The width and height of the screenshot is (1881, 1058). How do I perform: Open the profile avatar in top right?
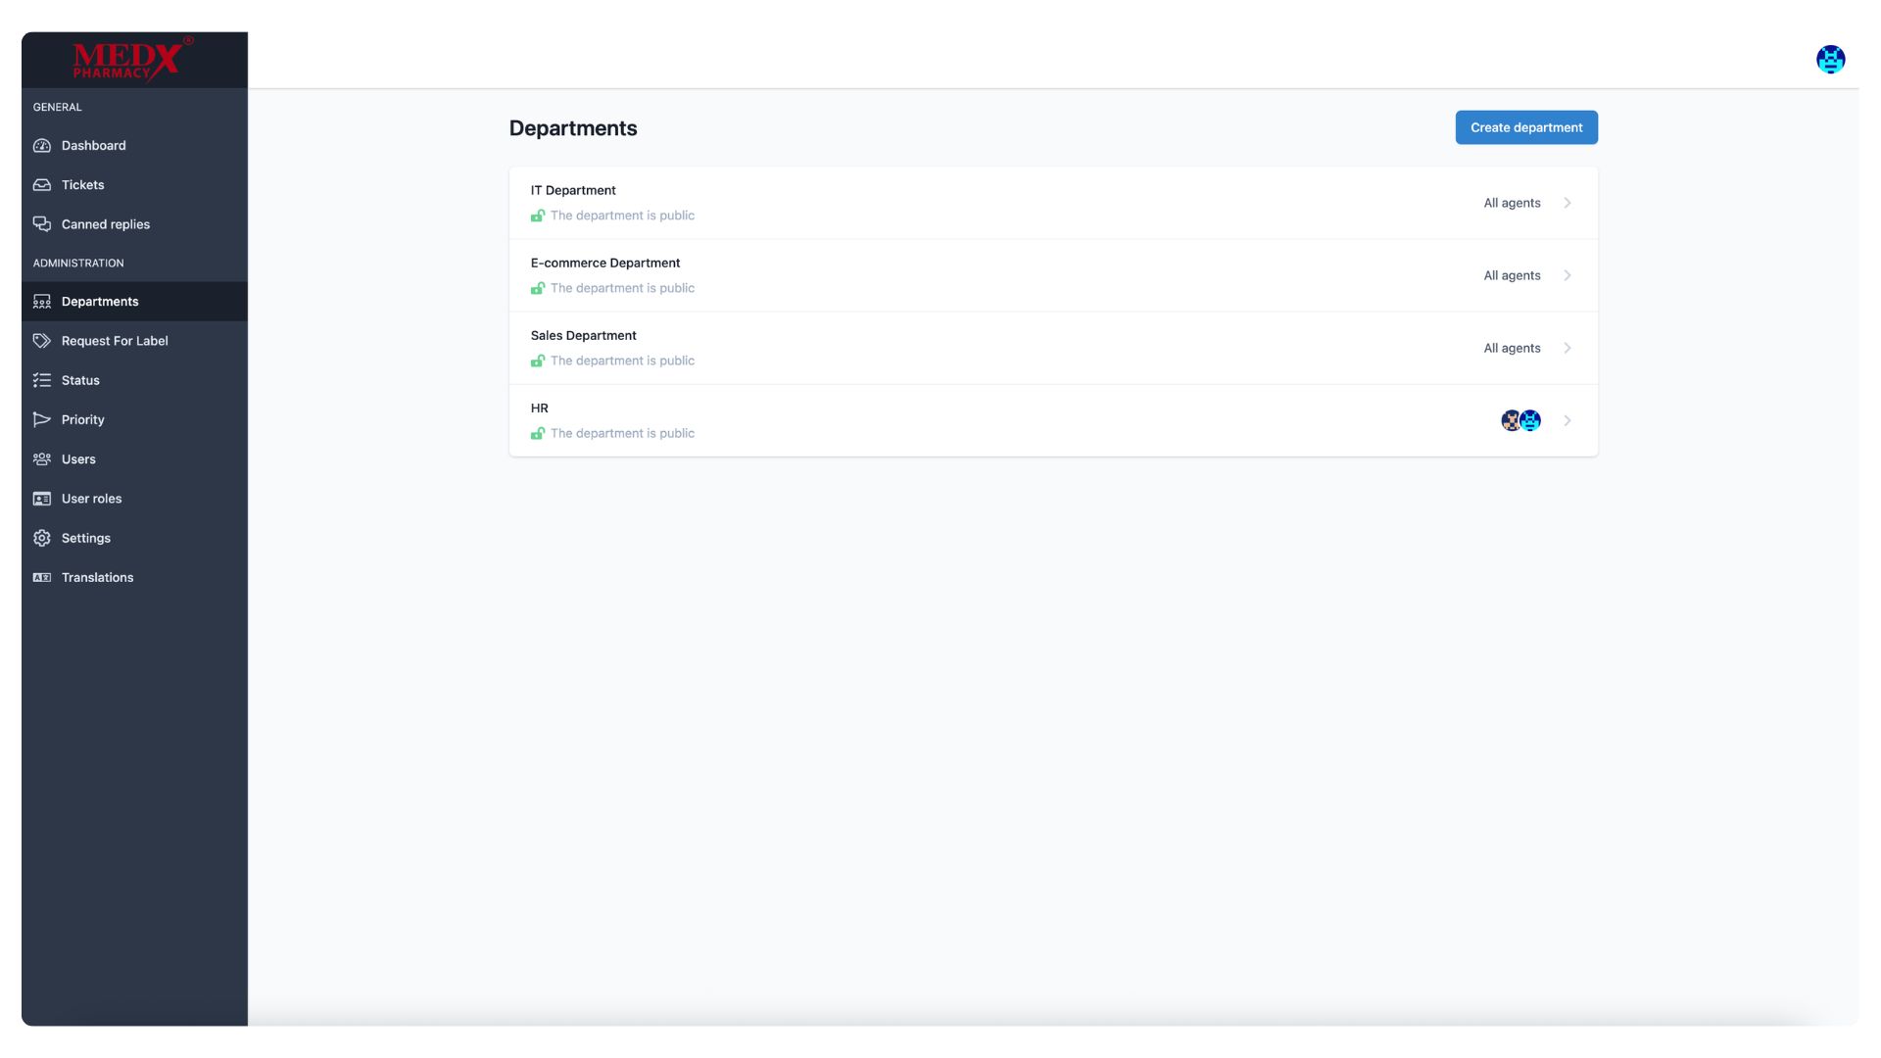1830,60
